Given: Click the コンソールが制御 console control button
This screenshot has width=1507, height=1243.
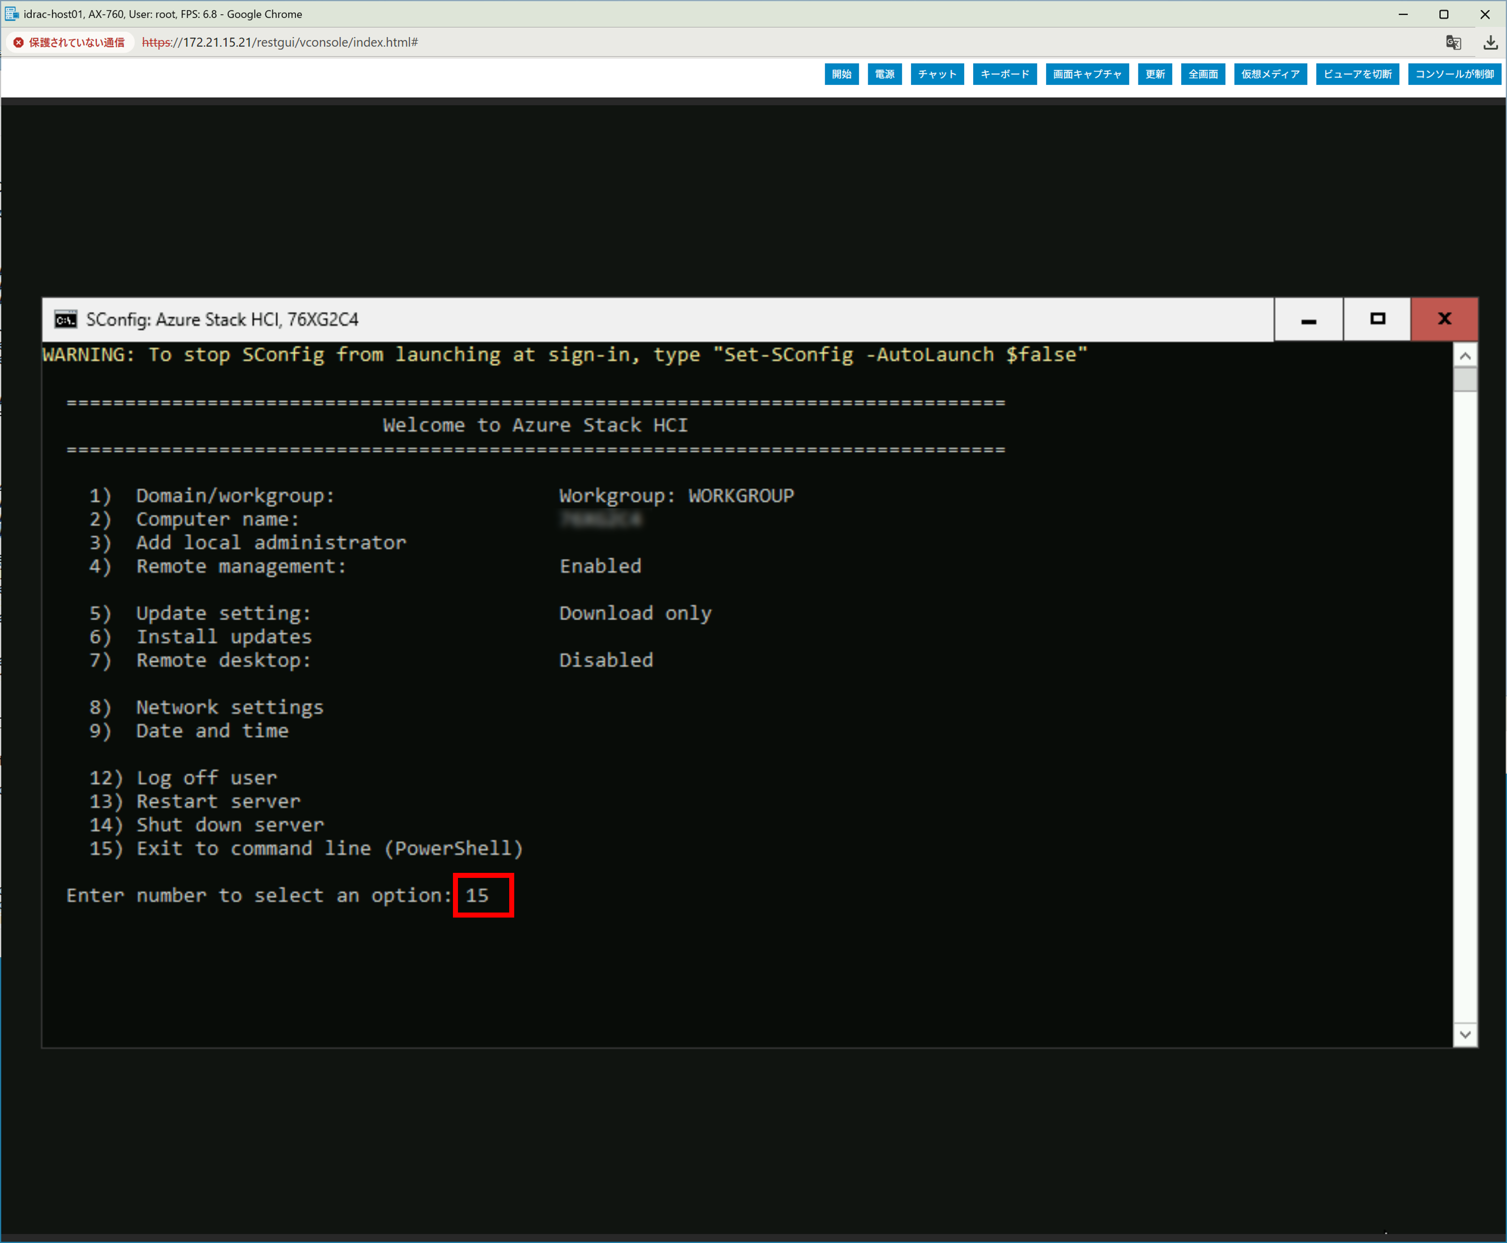Looking at the screenshot, I should point(1454,74).
